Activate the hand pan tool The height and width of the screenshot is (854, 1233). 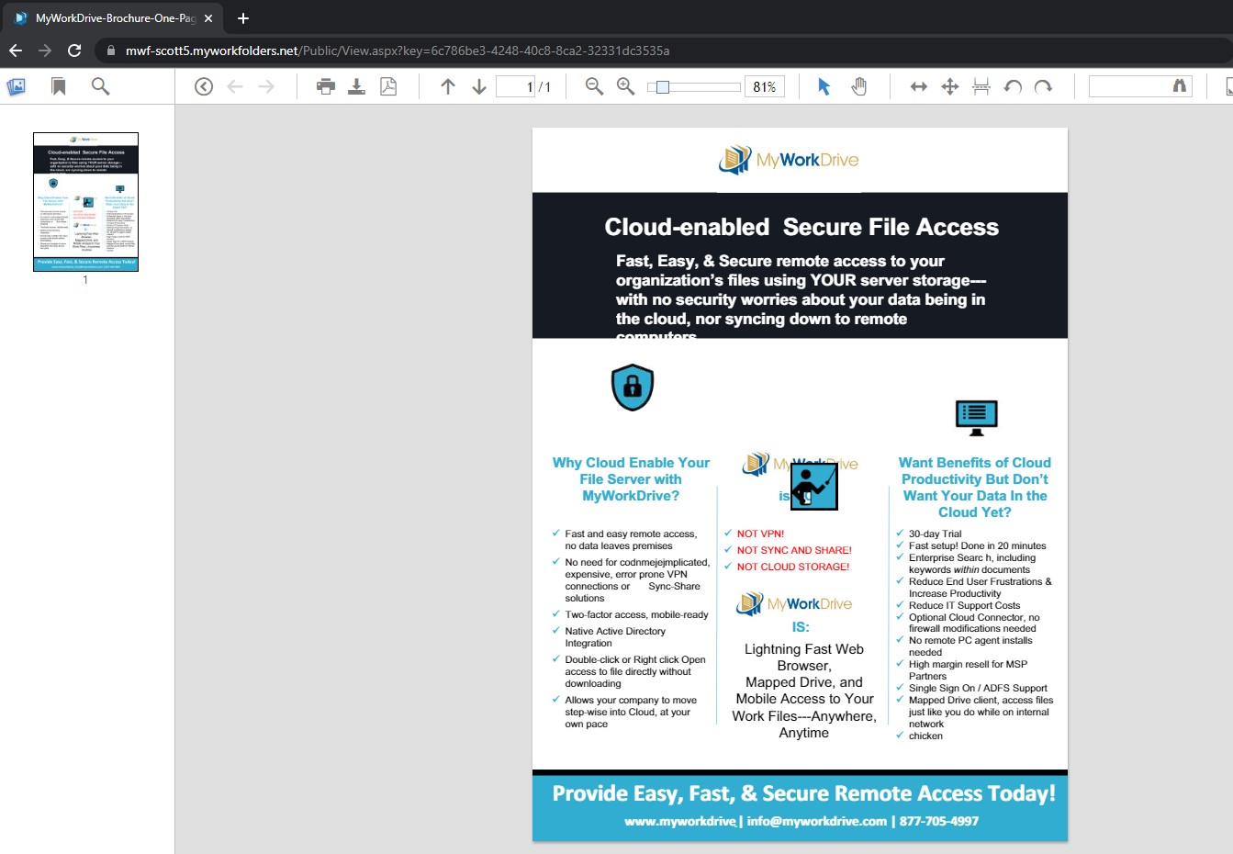pos(858,86)
